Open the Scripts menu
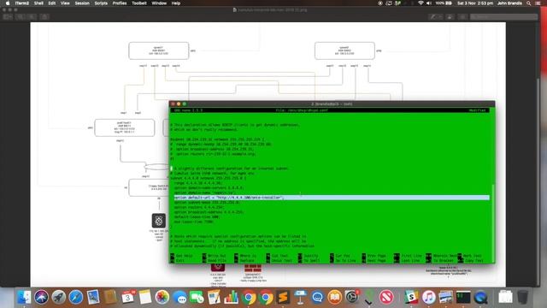Screen dimensions: 547x308 [101, 3]
